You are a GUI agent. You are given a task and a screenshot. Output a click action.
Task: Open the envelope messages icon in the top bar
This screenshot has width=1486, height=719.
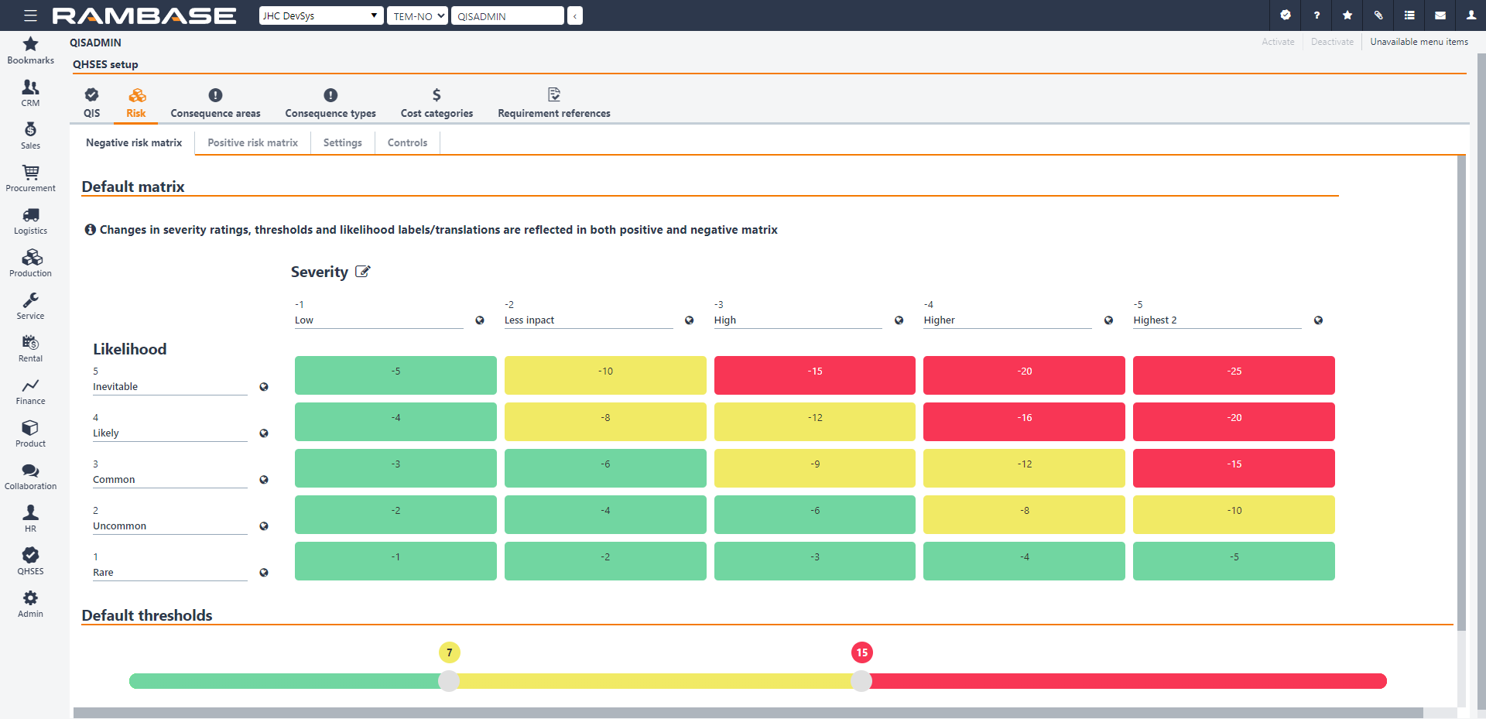[x=1440, y=15]
